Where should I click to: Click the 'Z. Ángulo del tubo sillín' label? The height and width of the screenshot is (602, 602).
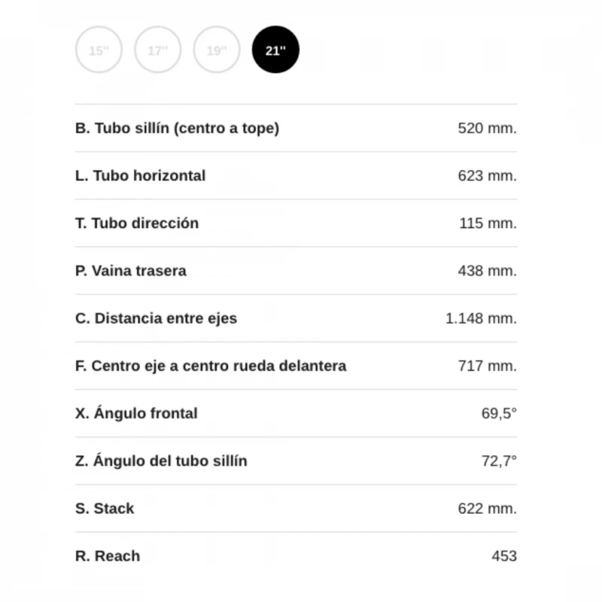161,461
